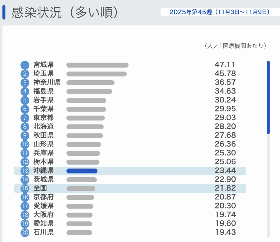The width and height of the screenshot is (280, 242).
Task: Click the 京都府 prefecture label
Action: (43, 197)
